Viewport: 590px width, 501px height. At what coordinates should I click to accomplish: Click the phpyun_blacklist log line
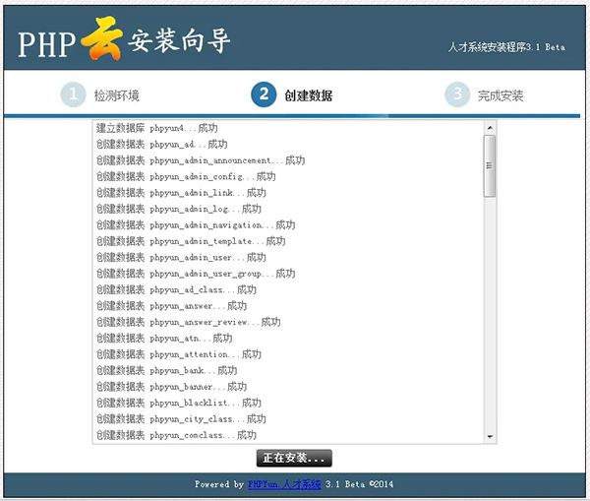[179, 403]
